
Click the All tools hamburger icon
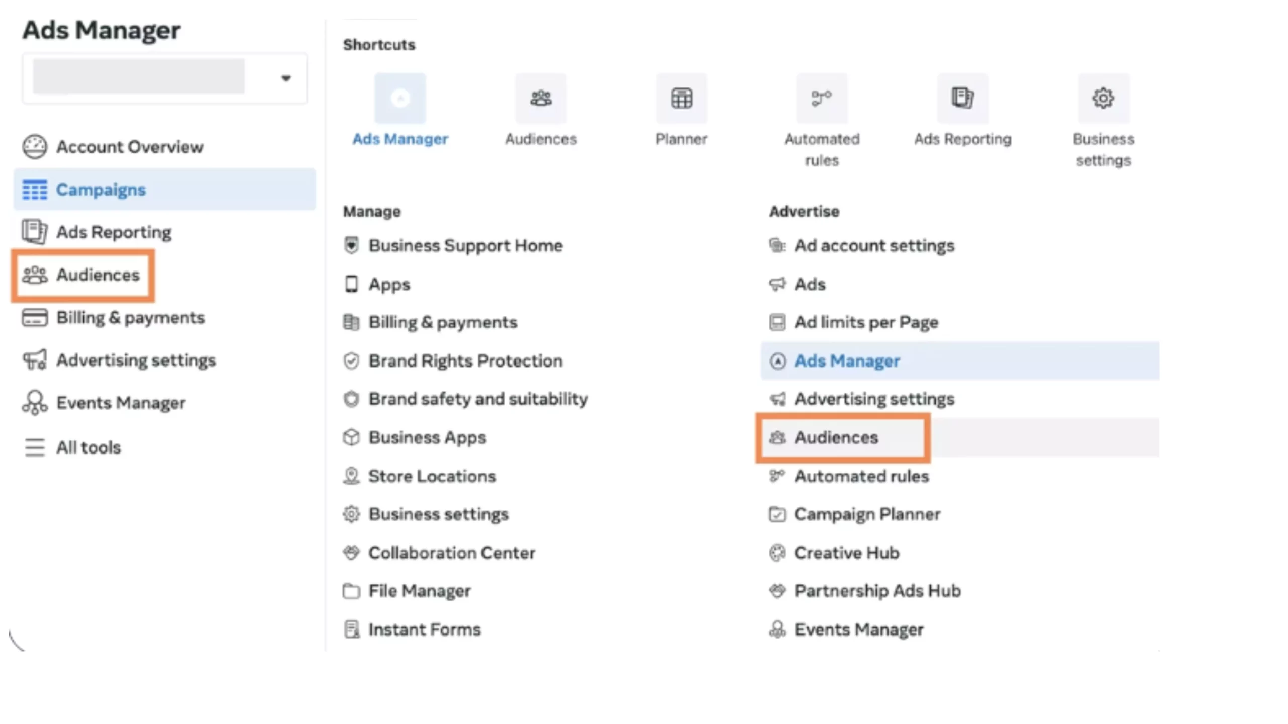pyautogui.click(x=35, y=447)
